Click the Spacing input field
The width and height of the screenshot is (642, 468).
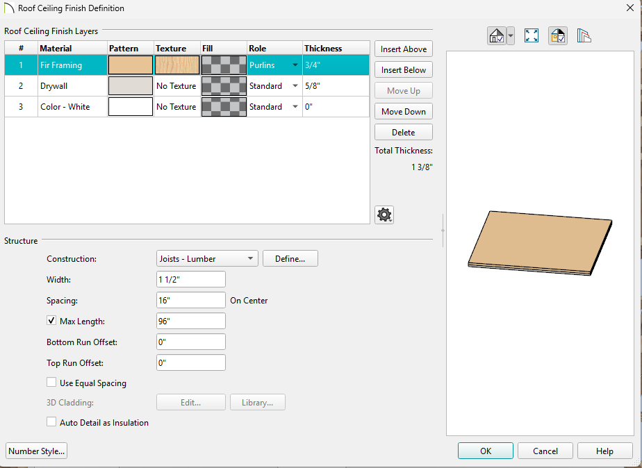[191, 300]
